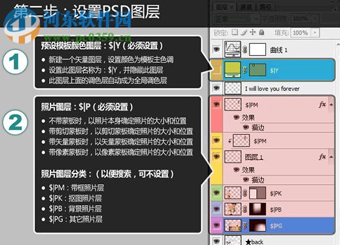
Task: Click fx icon on first $|PM layer
Action: click(x=322, y=104)
